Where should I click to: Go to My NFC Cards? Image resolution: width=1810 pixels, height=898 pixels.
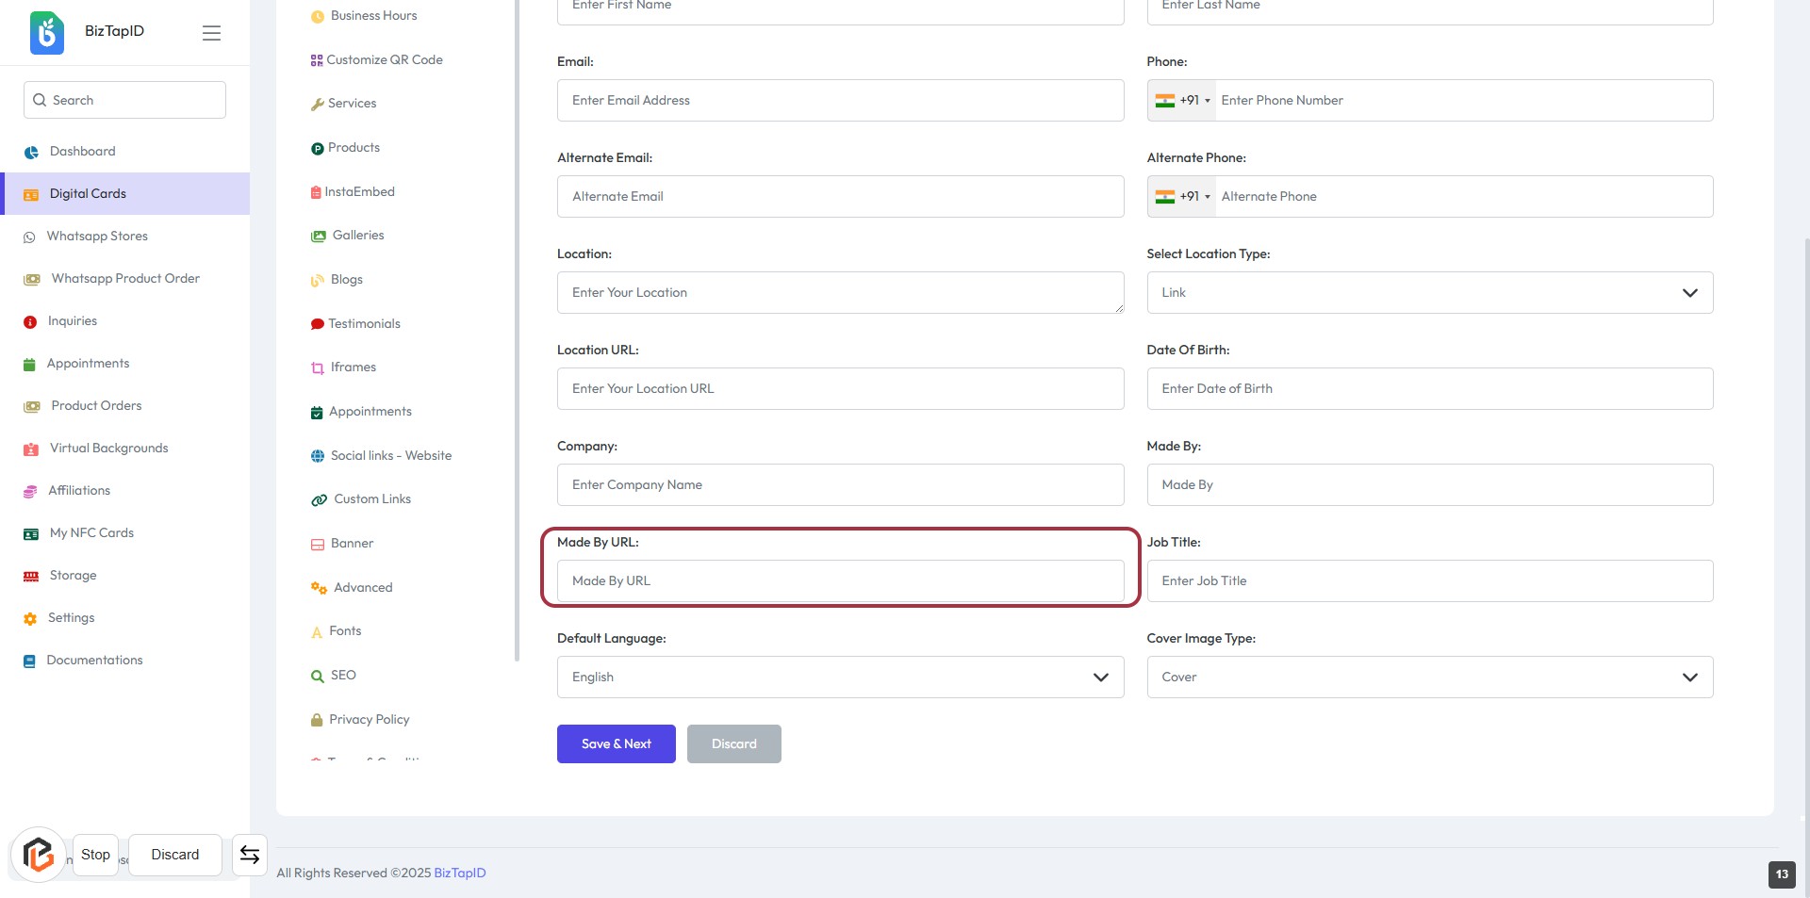[x=91, y=533]
